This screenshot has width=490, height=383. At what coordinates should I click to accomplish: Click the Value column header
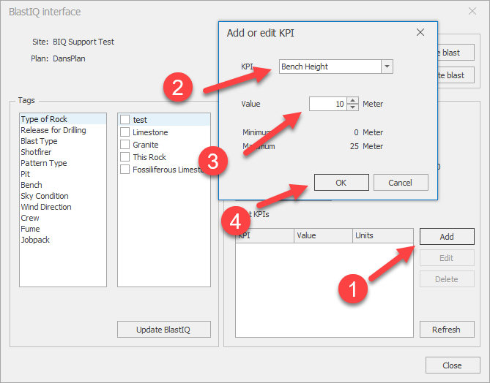pyautogui.click(x=323, y=235)
